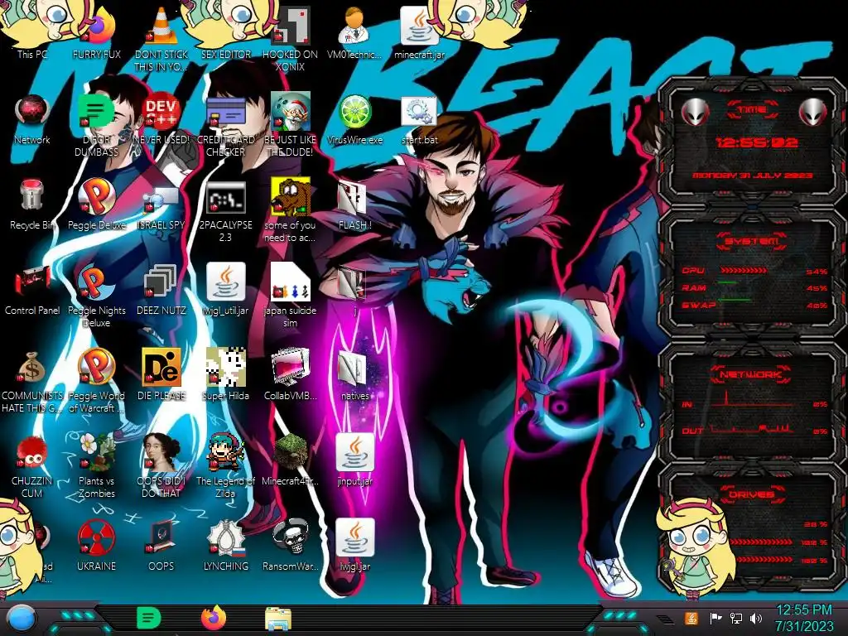Click the widget time 12:55:02
This screenshot has width=848, height=636.
tap(757, 142)
